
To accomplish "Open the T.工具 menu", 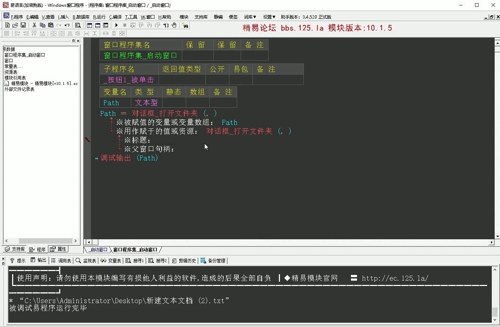I will 131,17.
